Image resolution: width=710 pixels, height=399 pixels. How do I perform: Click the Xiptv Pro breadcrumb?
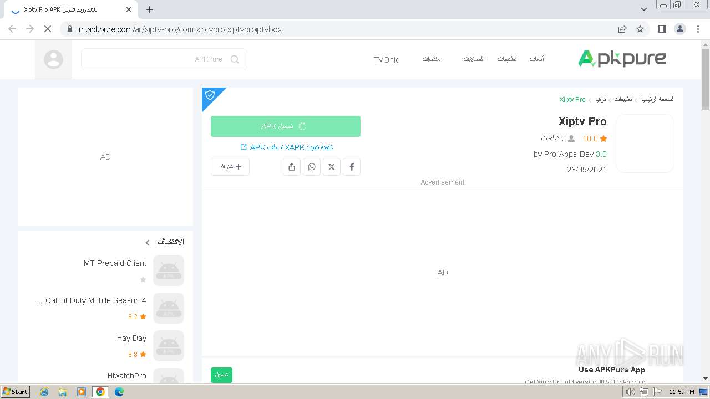(572, 100)
